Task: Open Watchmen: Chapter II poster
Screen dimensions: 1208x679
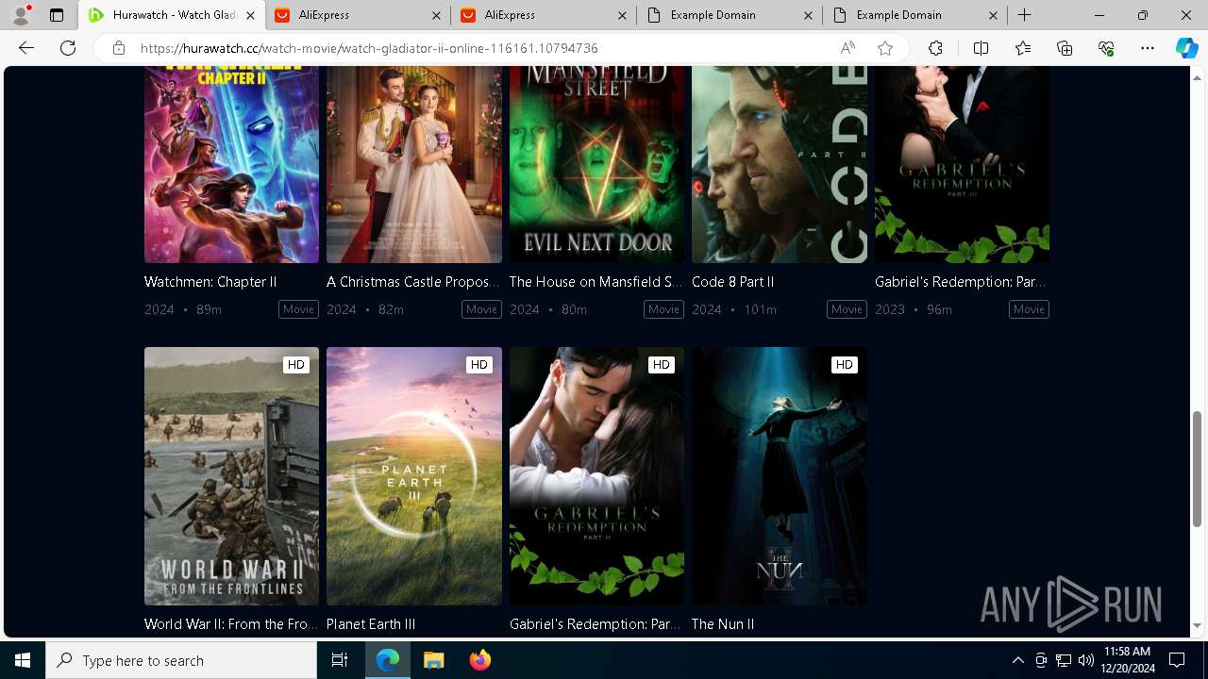Action: tap(231, 165)
